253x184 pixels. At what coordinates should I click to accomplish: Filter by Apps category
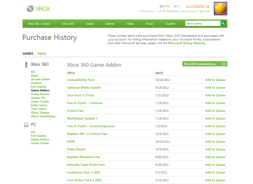point(35,75)
